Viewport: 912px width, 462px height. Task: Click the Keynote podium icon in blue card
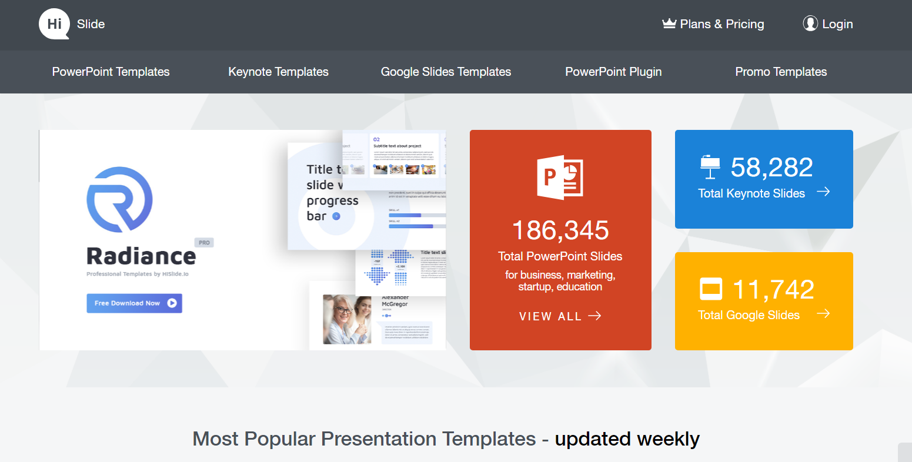coord(710,167)
